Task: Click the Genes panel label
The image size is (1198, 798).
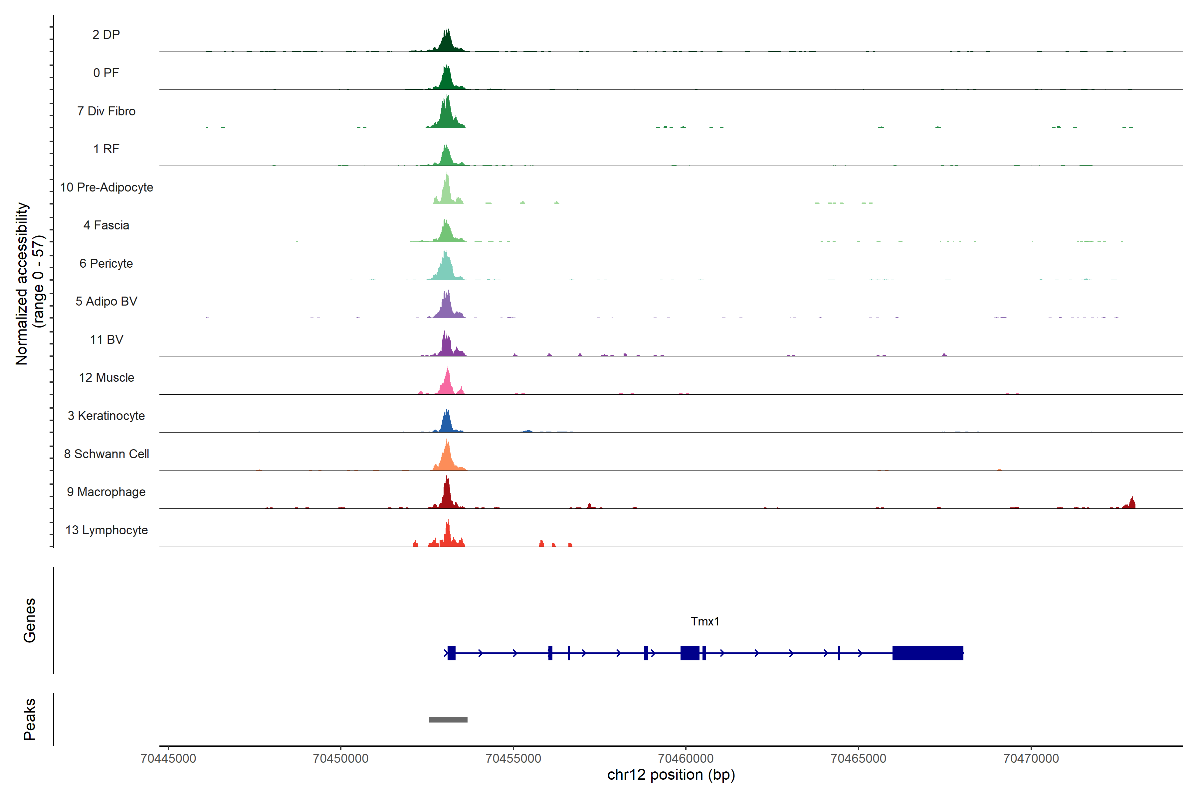Action: tap(30, 620)
